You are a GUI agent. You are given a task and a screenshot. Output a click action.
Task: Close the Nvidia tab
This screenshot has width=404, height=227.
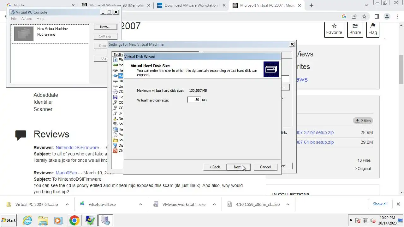pos(73,5)
